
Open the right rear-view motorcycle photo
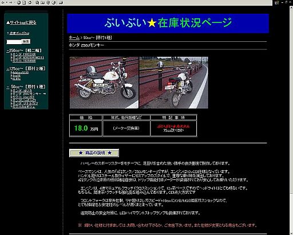[173, 83]
